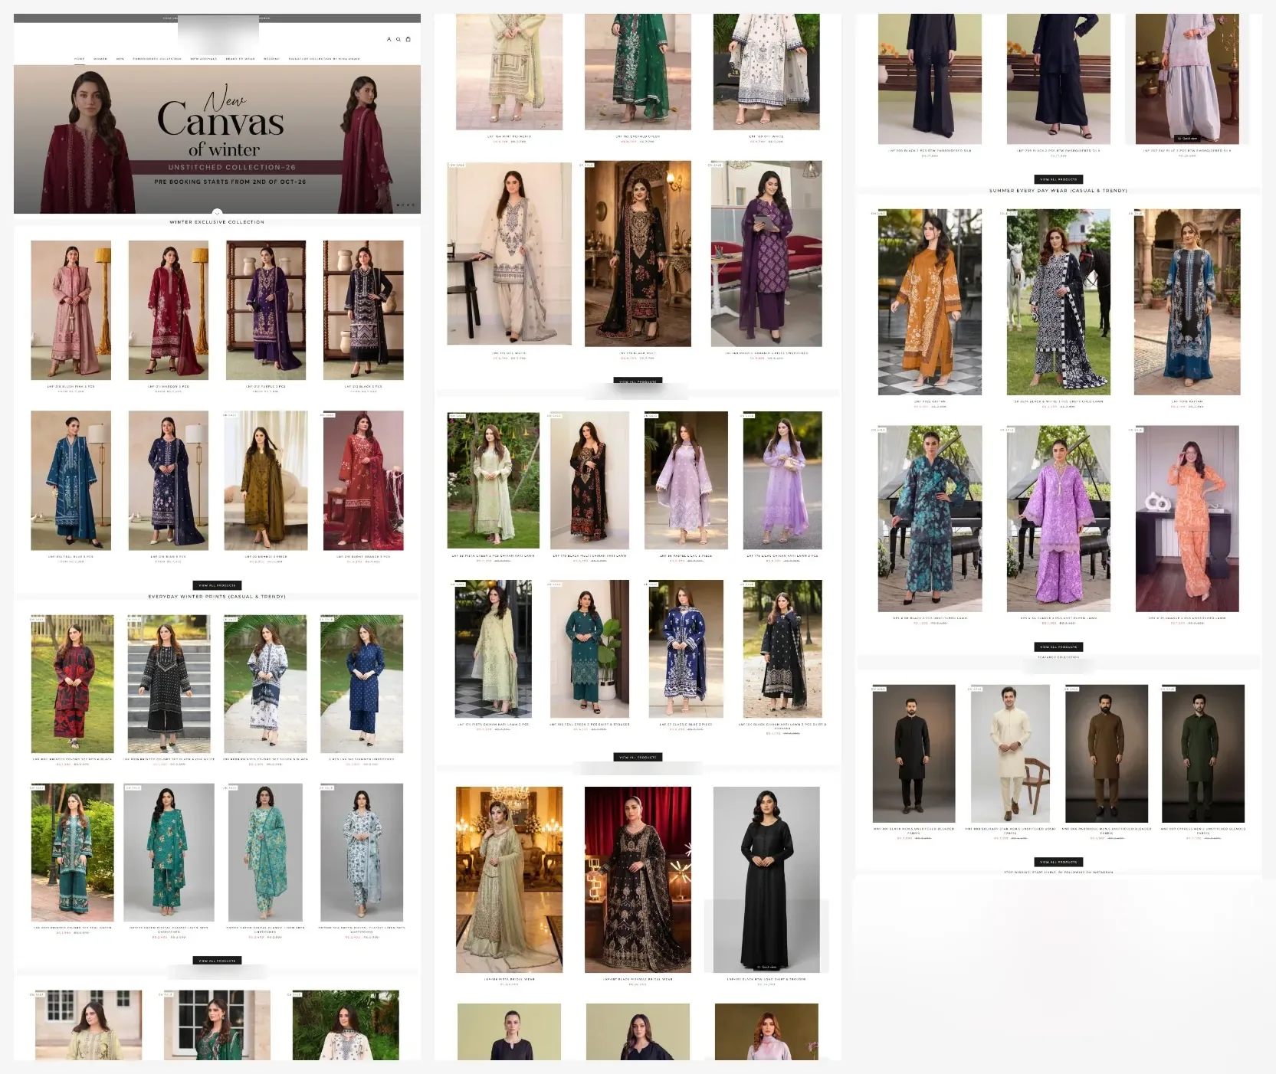Open the orange floral co-ord suit image
1276x1074 pixels.
pos(1187,519)
